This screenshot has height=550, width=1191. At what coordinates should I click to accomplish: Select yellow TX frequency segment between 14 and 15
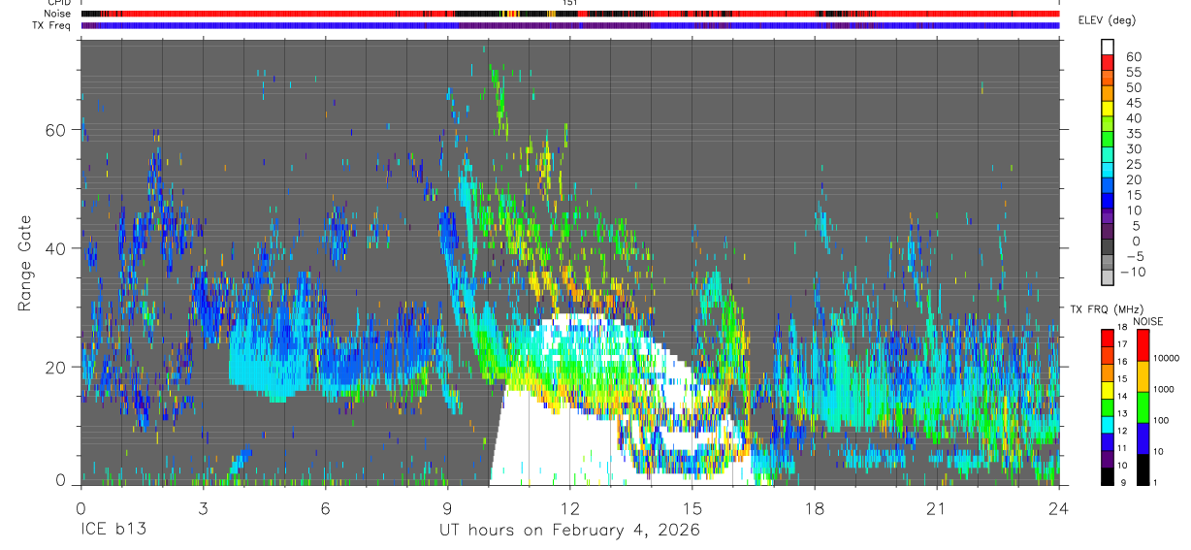point(1108,389)
